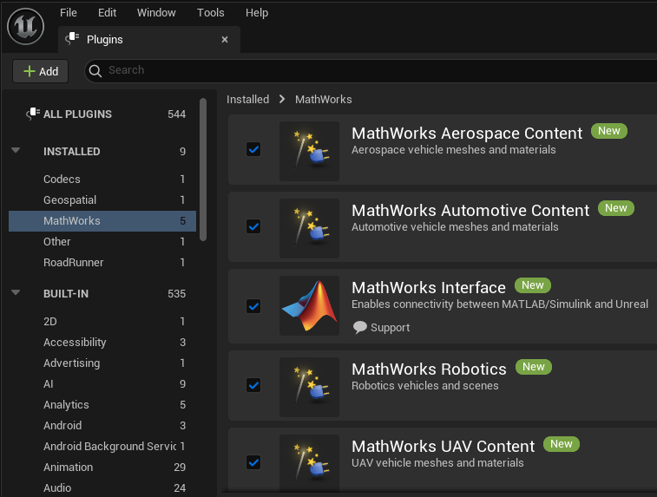Uncheck the MathWorks Interface plugin checkbox

click(253, 305)
